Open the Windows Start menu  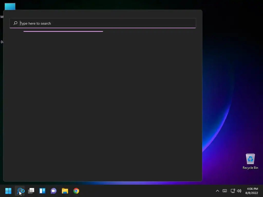8,191
